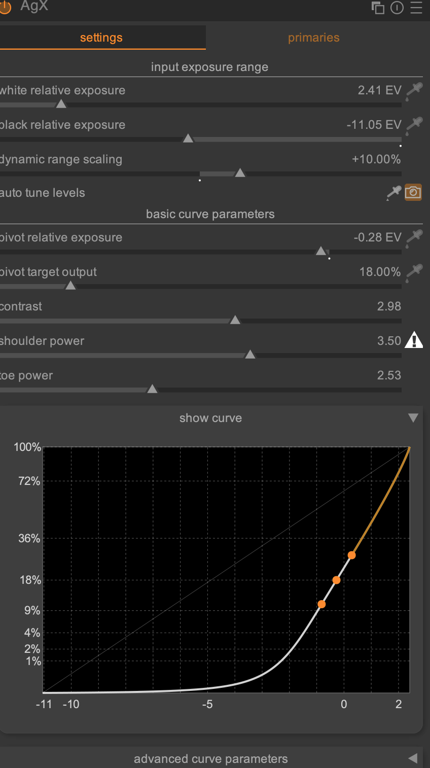The image size is (430, 768).
Task: Open AgX multiple instances menu
Action: [x=378, y=8]
